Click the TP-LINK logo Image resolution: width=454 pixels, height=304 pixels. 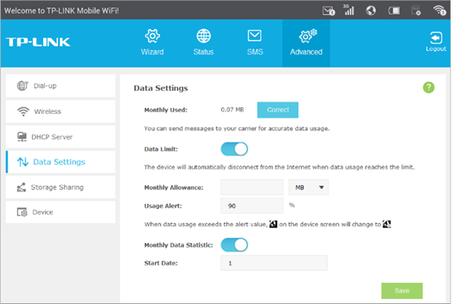click(38, 42)
